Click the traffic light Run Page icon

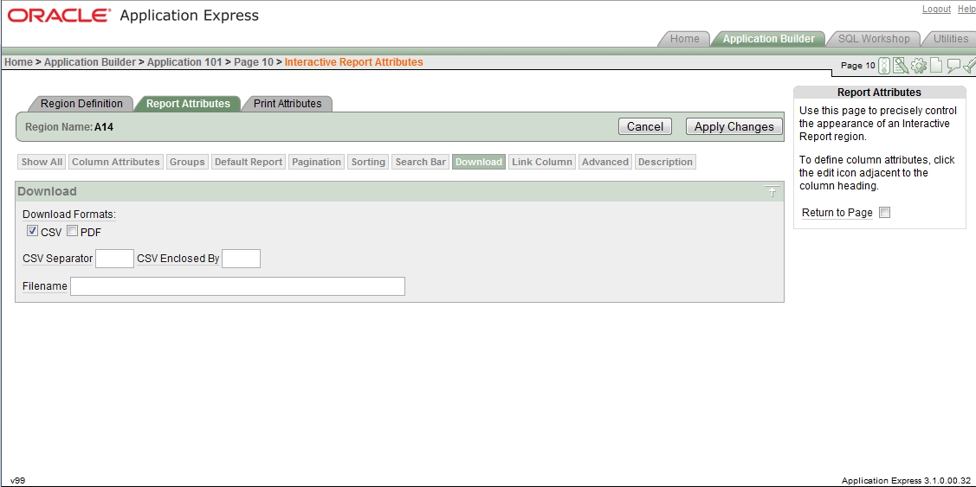click(x=884, y=66)
